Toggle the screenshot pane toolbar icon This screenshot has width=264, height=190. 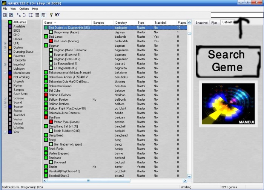point(11,15)
